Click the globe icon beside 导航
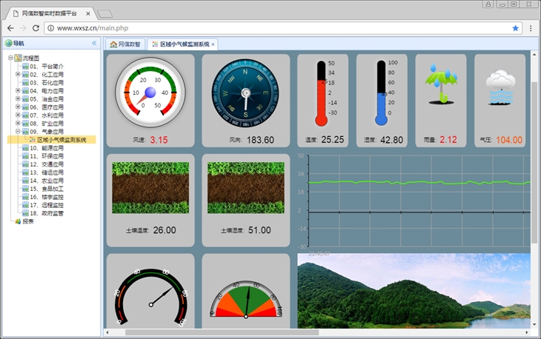The image size is (541, 339). point(9,43)
